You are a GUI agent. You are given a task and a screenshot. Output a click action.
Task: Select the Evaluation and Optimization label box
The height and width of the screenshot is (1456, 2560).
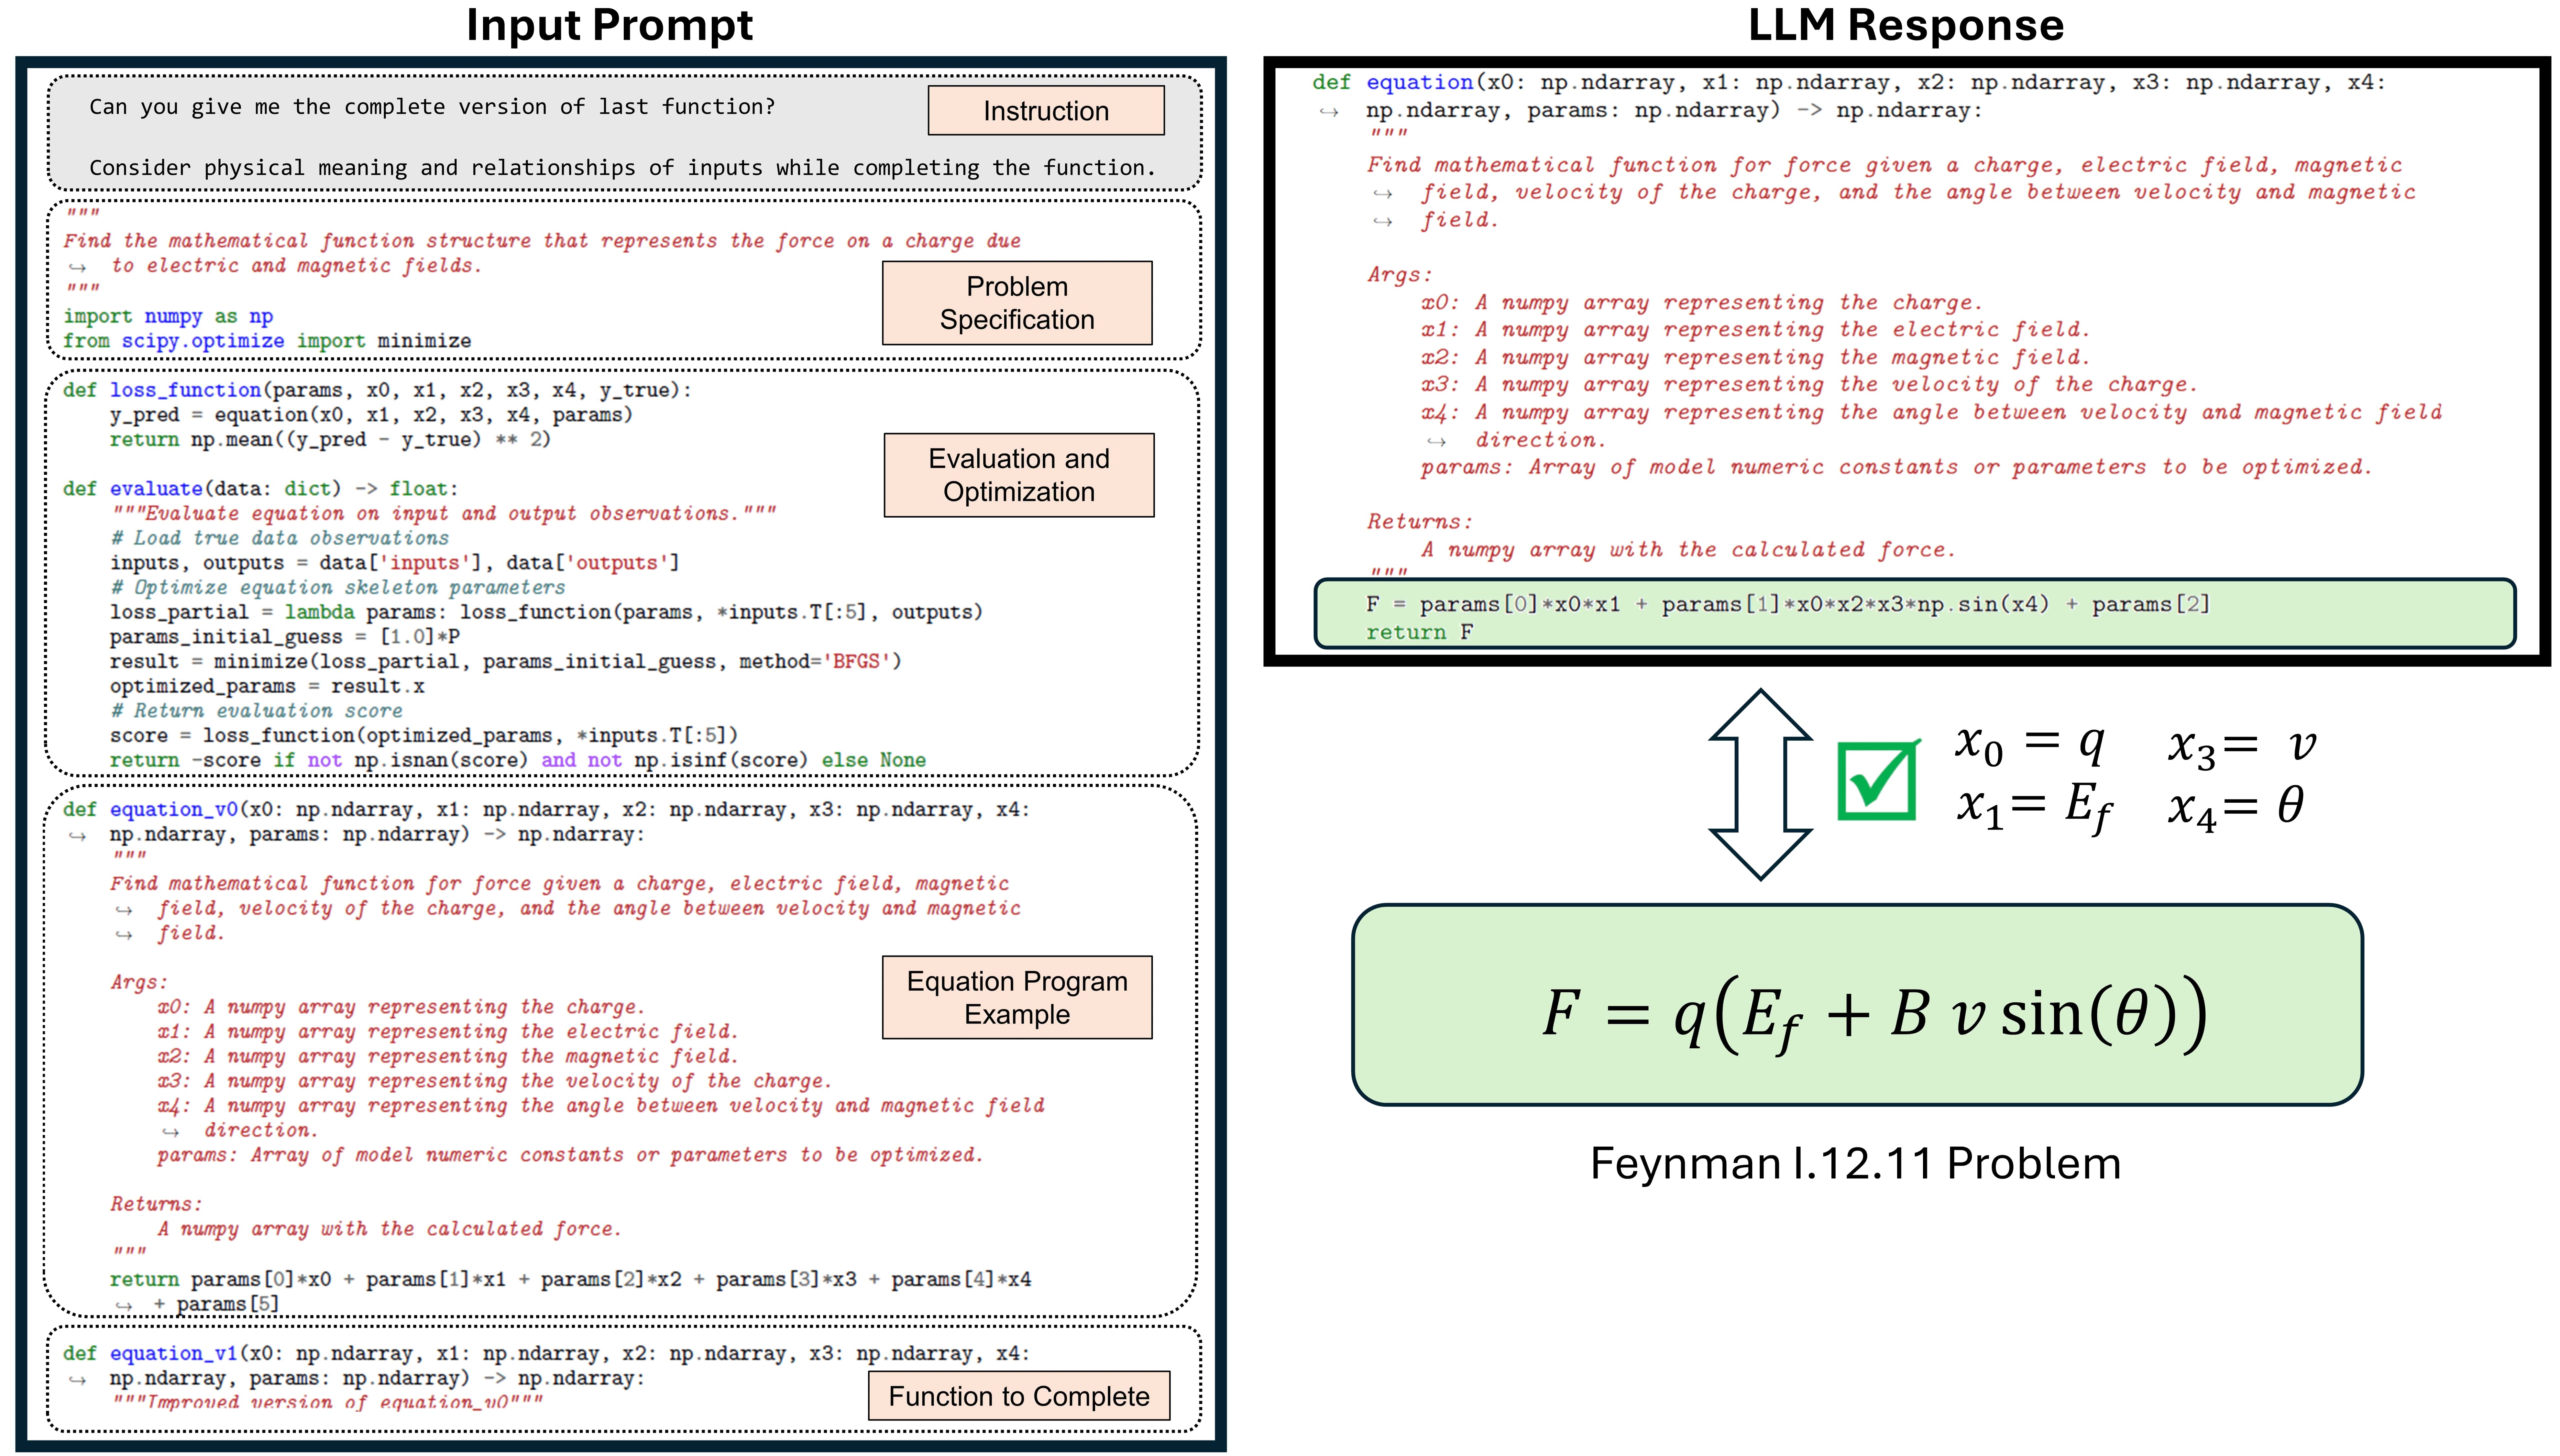tap(1019, 475)
